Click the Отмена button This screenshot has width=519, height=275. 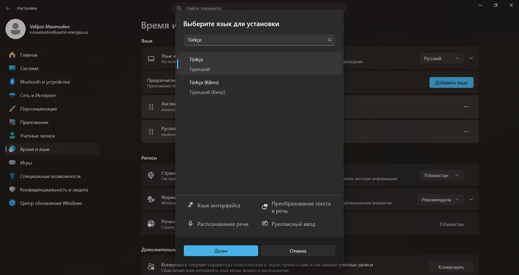click(298, 251)
